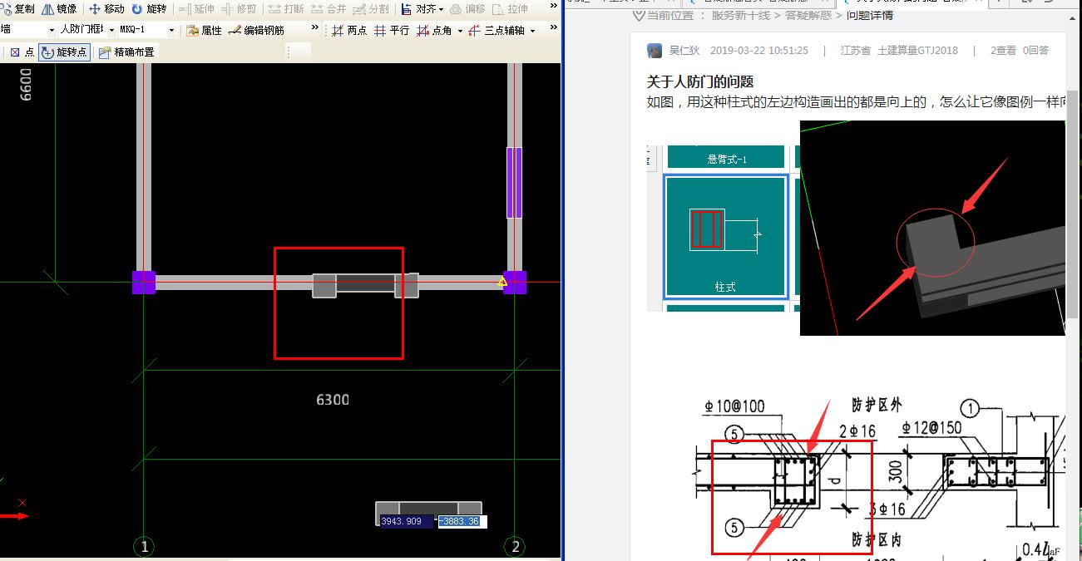This screenshot has width=1082, height=561.
Task: Open 属性 (Properties) panel
Action: 205,30
